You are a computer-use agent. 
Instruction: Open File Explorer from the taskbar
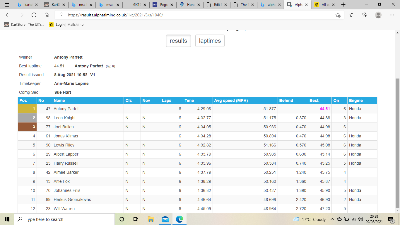click(151, 219)
